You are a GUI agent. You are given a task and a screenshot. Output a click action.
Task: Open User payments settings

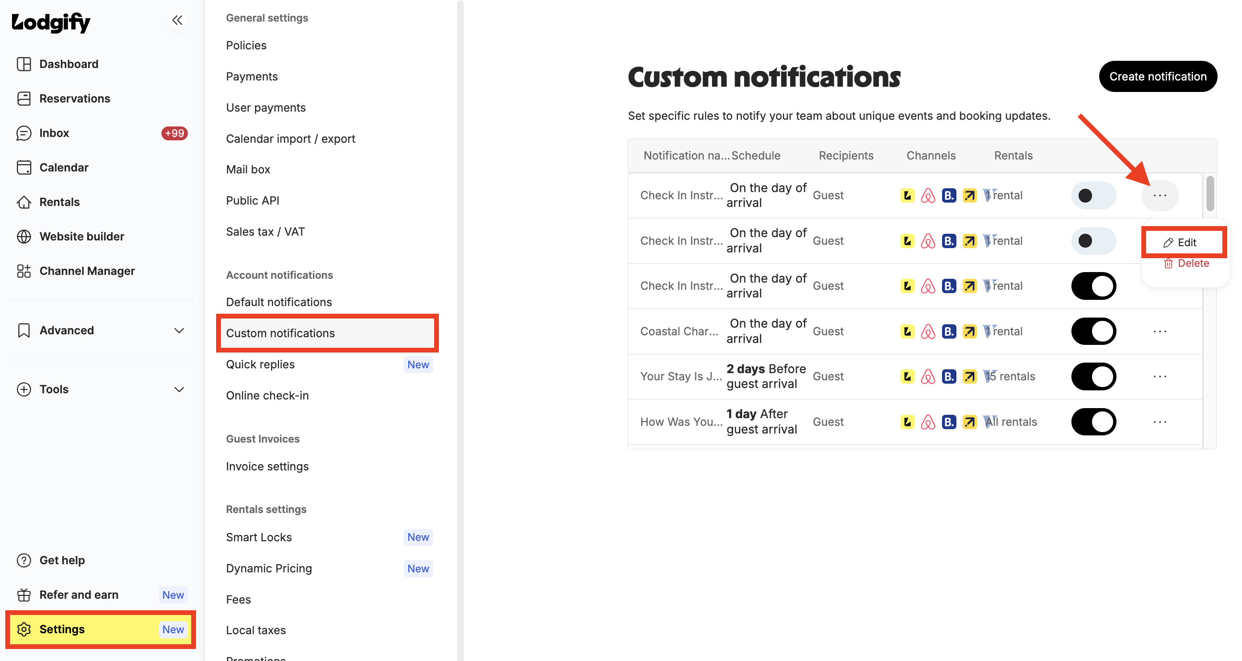click(265, 107)
